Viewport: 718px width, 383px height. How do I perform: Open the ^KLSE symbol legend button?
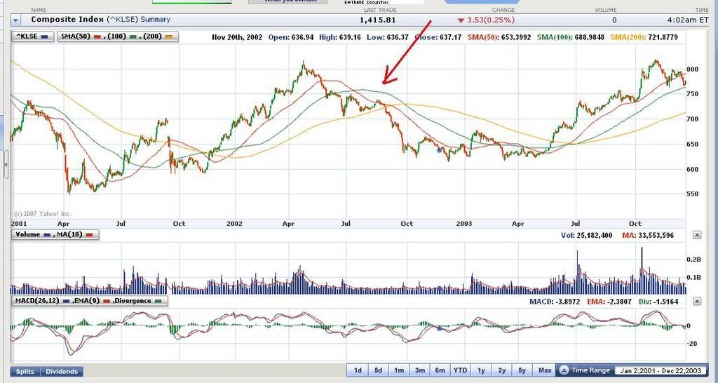32,36
